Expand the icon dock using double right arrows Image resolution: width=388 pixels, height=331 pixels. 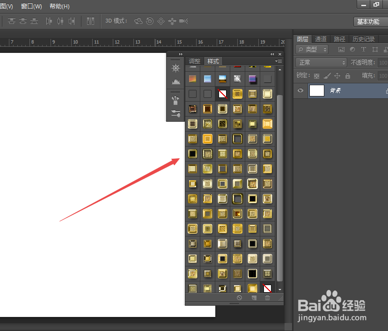coord(181,54)
